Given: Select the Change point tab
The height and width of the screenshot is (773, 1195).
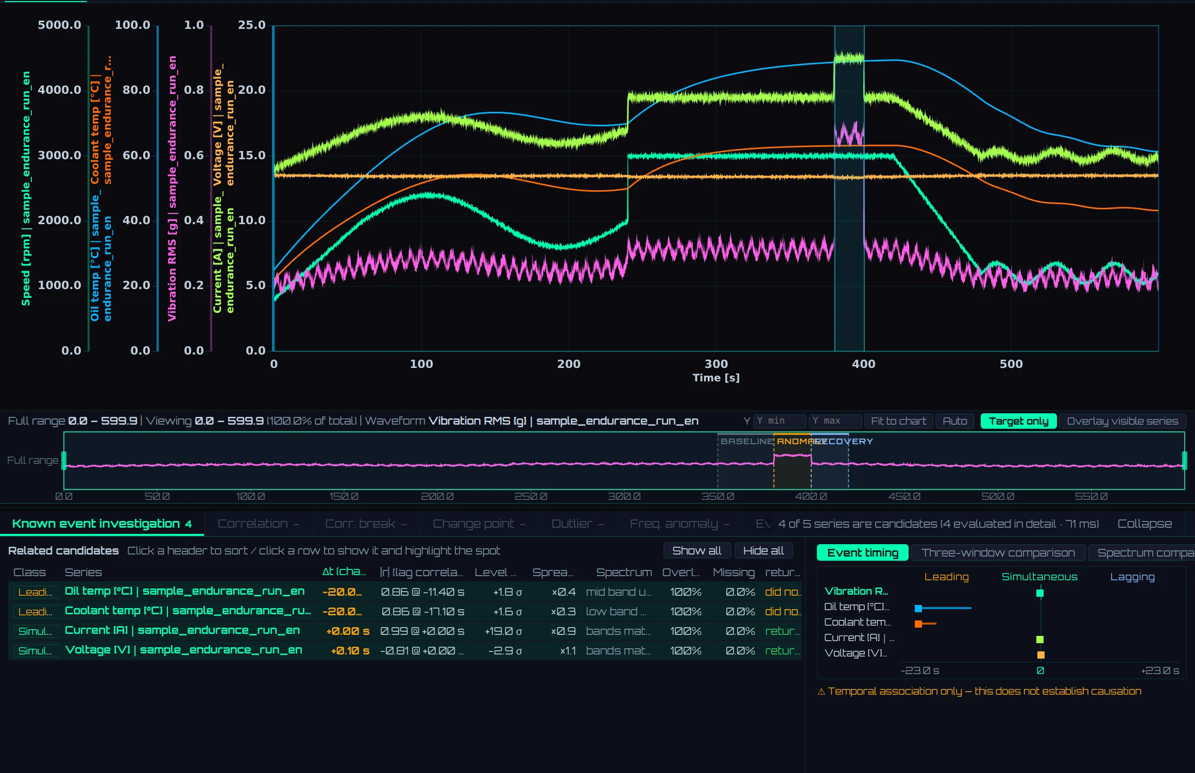Looking at the screenshot, I should tap(479, 524).
